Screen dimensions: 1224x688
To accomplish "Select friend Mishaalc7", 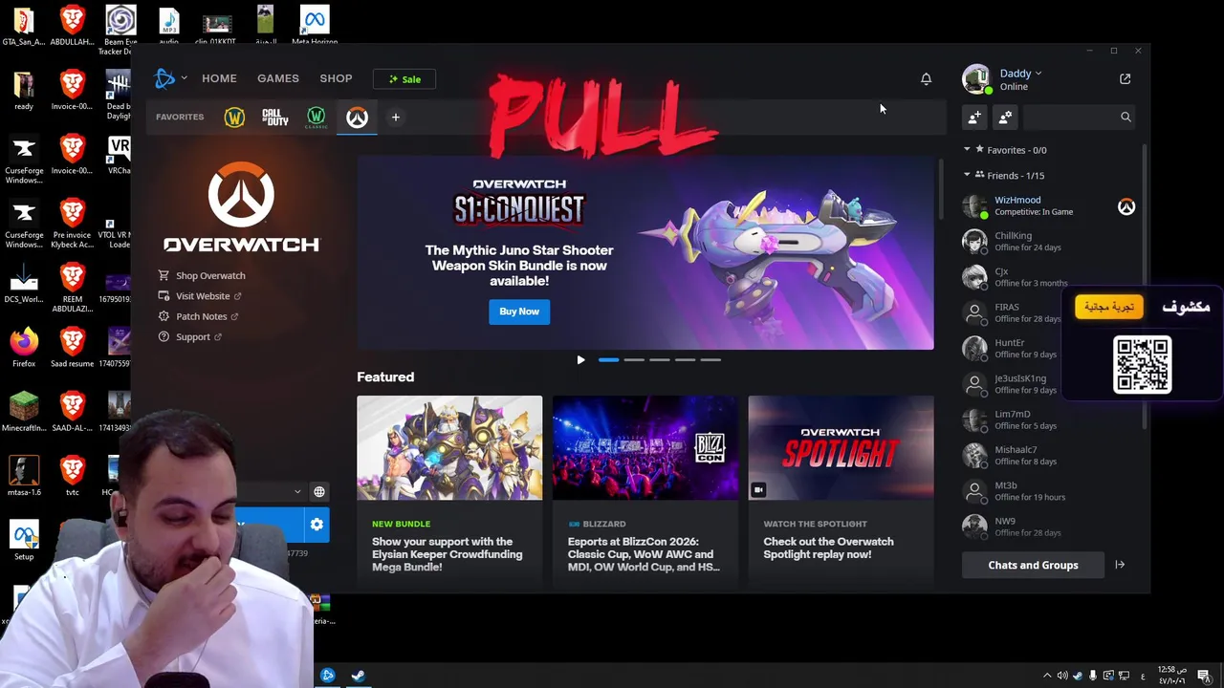I will (x=1050, y=455).
